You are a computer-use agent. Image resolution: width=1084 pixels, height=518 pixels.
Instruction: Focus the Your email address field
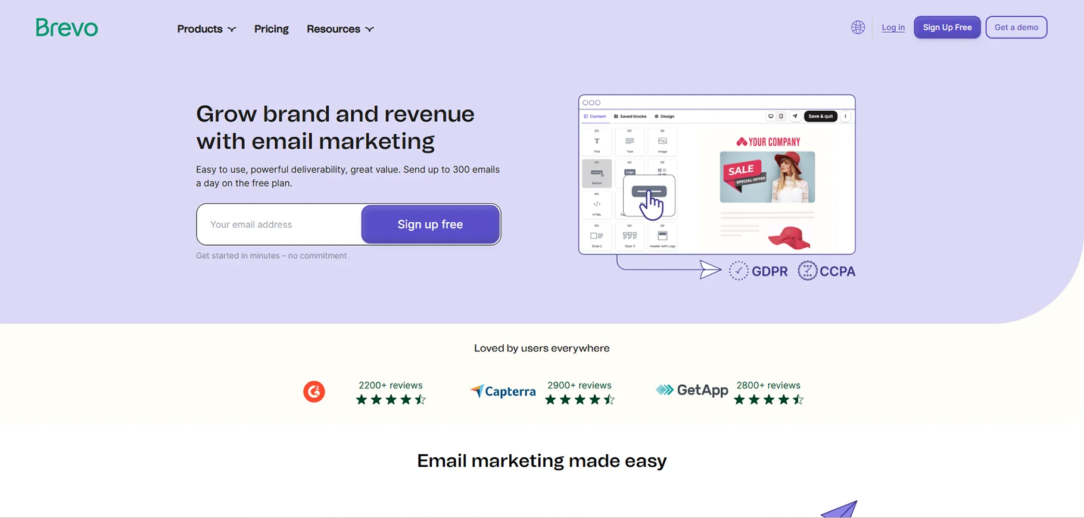pos(279,224)
